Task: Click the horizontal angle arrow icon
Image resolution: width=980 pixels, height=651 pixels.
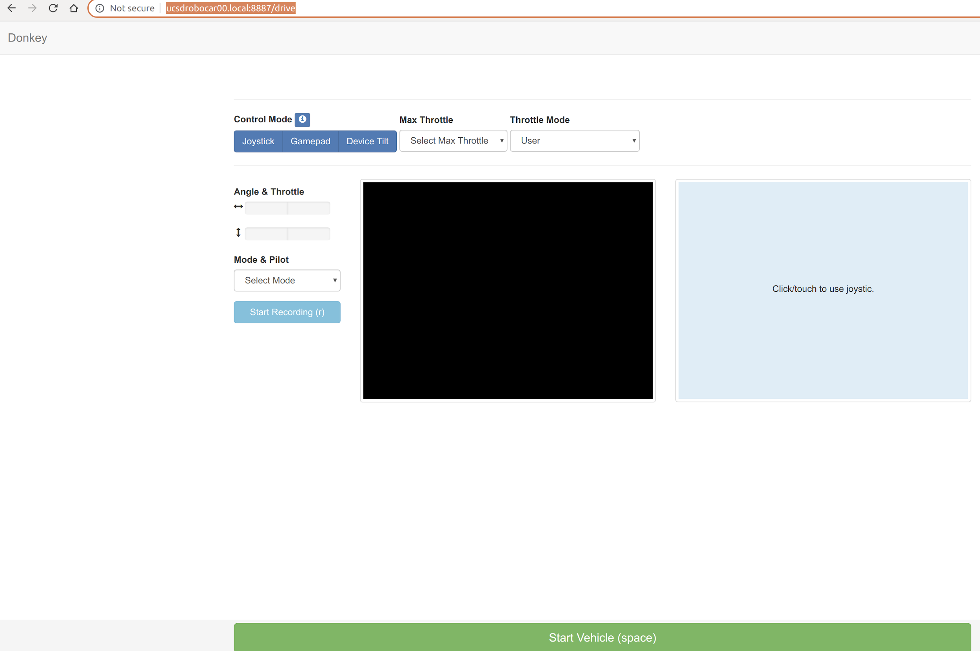Action: point(238,206)
